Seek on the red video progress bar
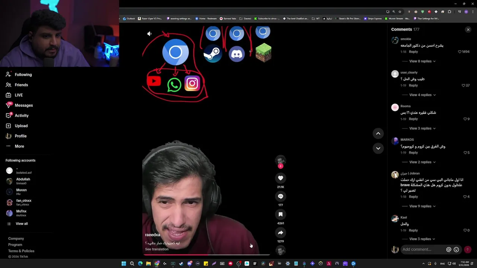 pyautogui.click(x=206, y=255)
